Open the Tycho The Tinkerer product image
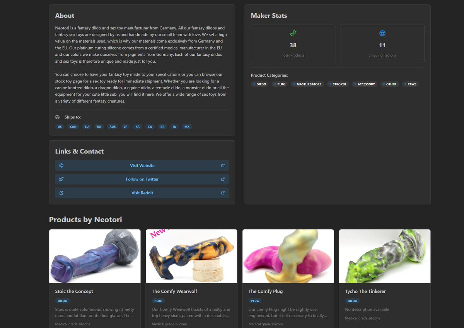 click(x=385, y=256)
